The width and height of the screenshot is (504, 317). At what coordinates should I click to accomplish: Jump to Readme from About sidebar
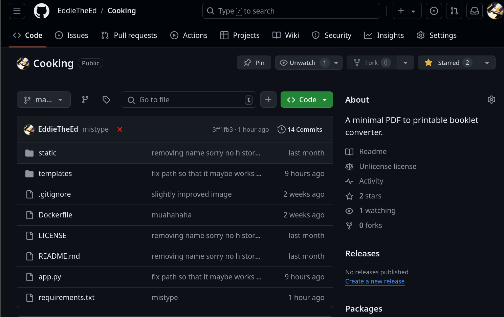tap(366, 152)
